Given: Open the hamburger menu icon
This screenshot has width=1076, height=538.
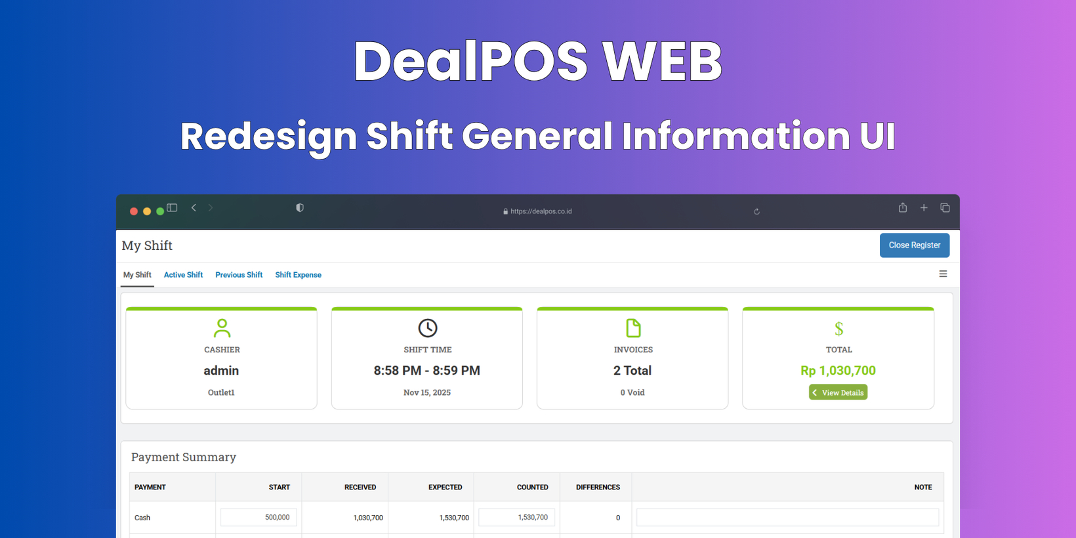Looking at the screenshot, I should pos(943,274).
